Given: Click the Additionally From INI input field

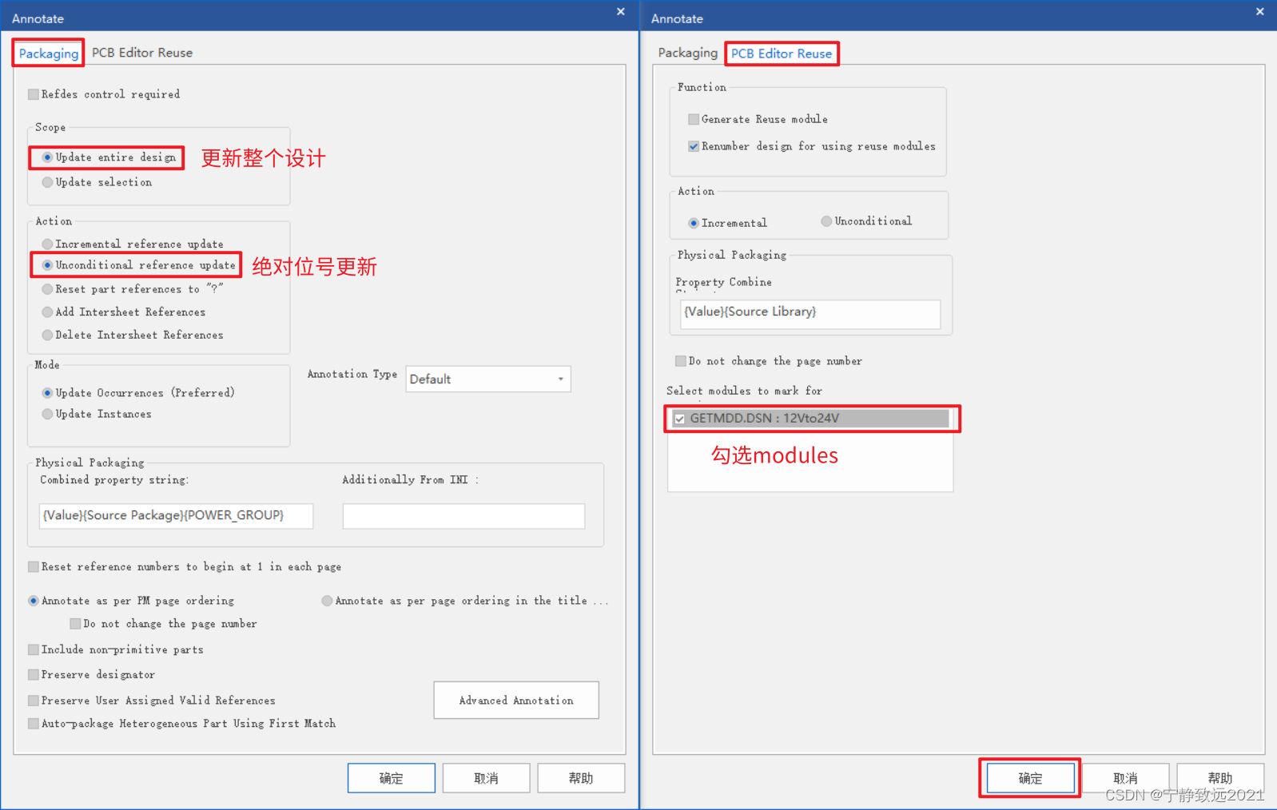Looking at the screenshot, I should click(463, 516).
